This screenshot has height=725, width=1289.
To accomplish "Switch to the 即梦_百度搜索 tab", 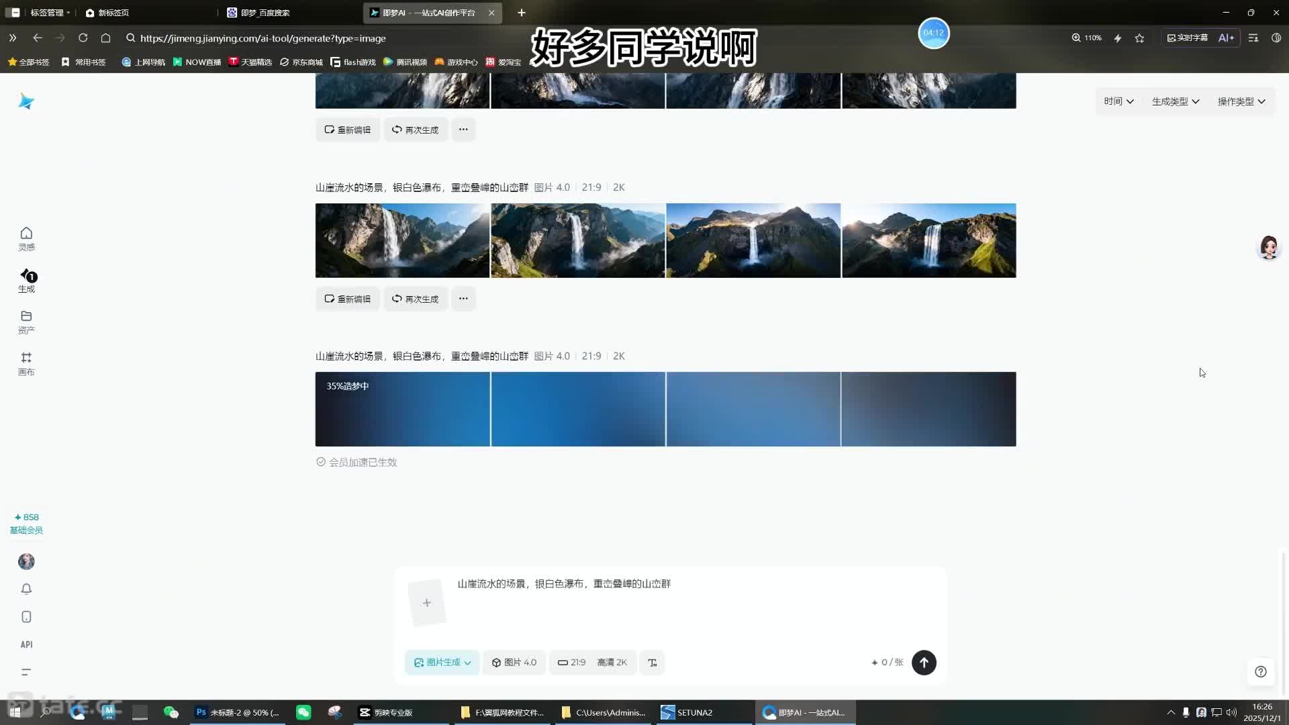I will [x=263, y=13].
